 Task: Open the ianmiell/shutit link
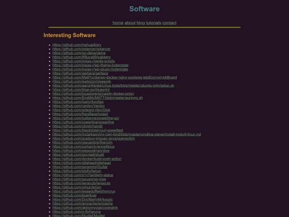(x=78, y=155)
